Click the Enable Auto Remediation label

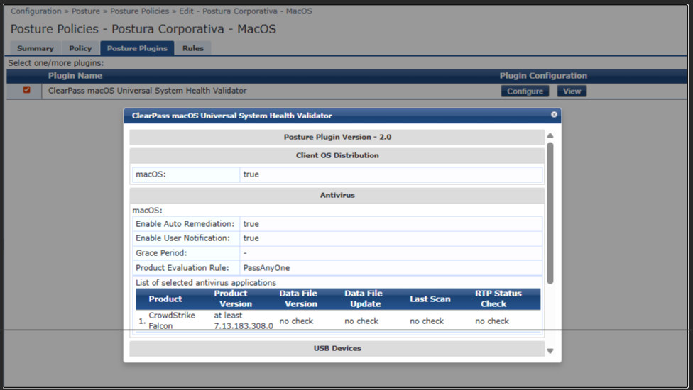(x=185, y=224)
